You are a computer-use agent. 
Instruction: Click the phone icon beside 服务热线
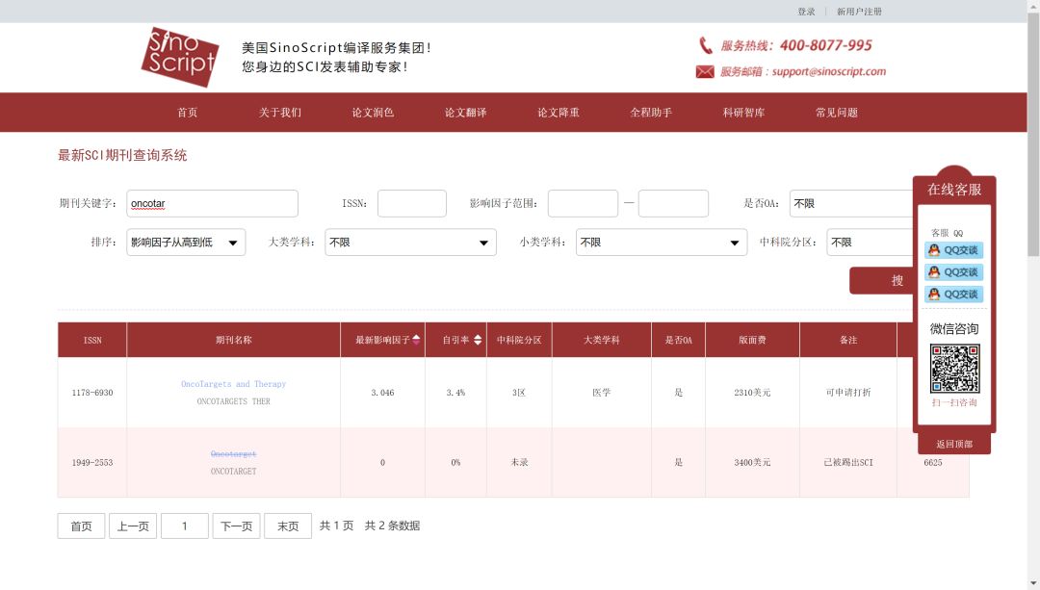pos(704,44)
